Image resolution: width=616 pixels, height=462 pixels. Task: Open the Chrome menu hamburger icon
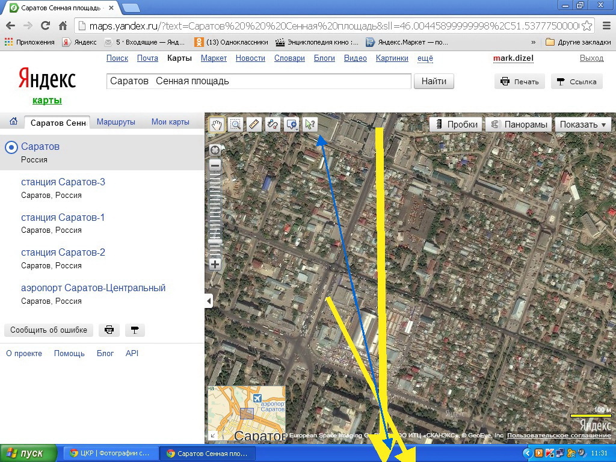(606, 26)
